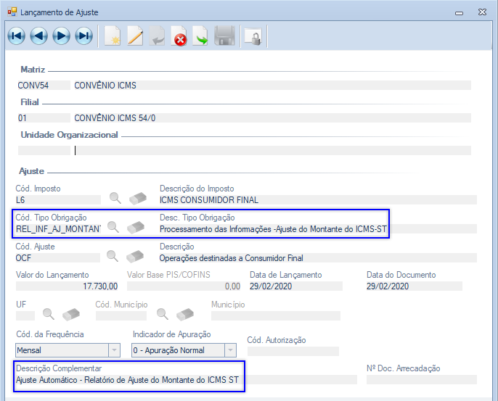Open the search for Cód. Tipo Obrigação

coord(113,227)
